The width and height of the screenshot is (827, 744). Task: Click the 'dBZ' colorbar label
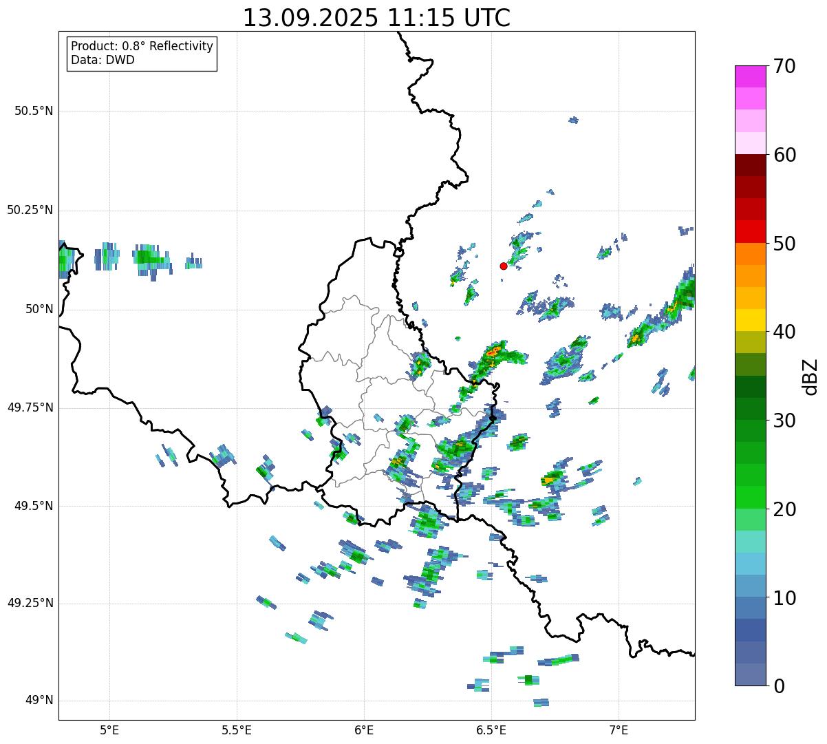tap(810, 376)
